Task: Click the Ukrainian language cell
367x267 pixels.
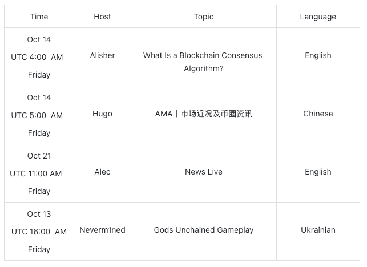Action: pyautogui.click(x=318, y=230)
